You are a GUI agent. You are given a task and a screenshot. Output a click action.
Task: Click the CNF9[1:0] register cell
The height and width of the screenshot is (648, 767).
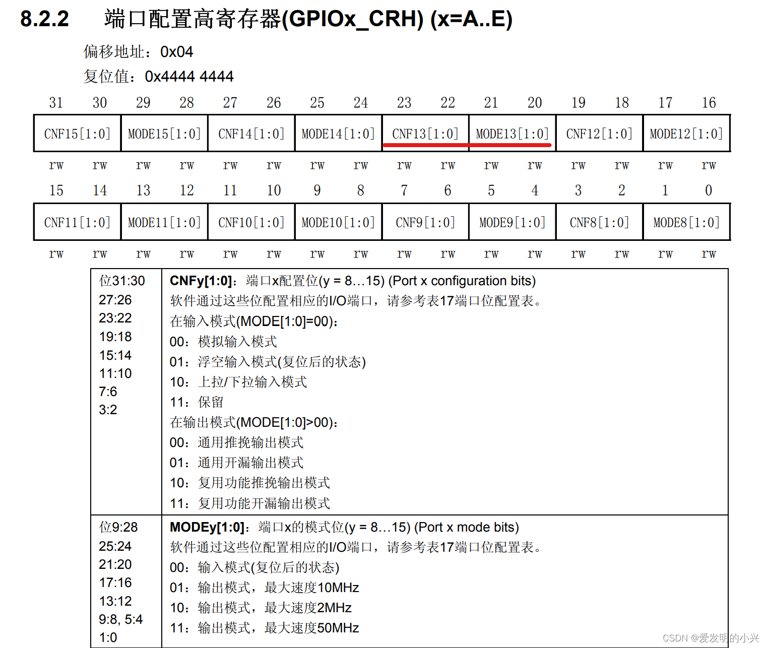(425, 222)
